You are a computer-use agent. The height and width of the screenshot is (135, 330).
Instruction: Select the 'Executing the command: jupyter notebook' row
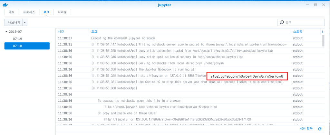pos(189,38)
